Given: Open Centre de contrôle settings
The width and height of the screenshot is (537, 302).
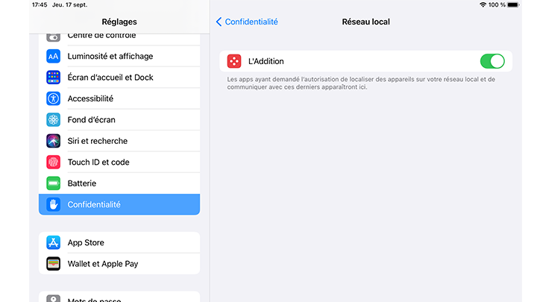Looking at the screenshot, I should (119, 38).
